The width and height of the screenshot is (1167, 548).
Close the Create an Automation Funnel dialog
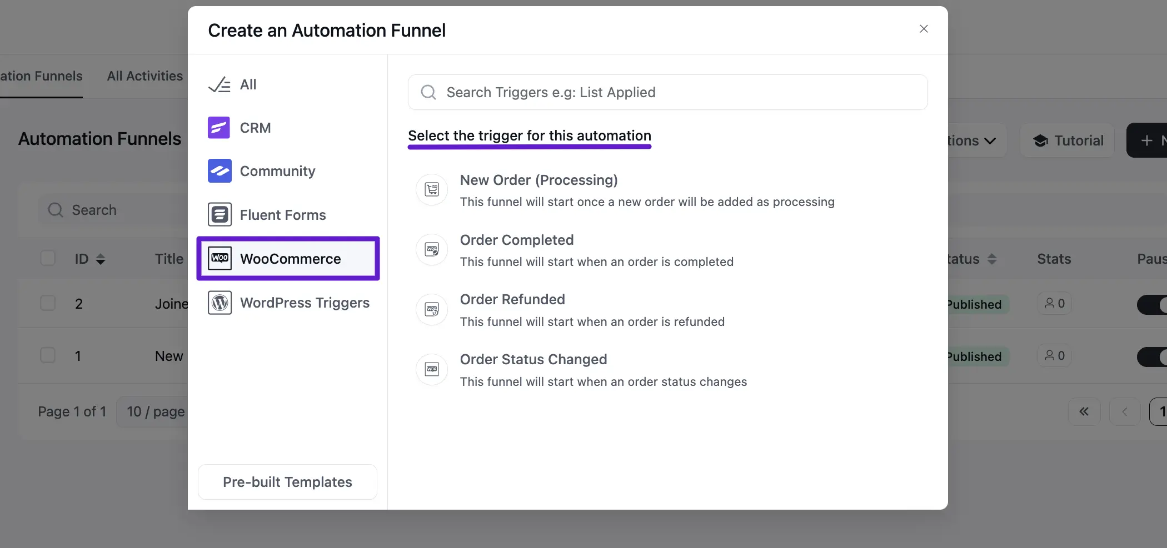pyautogui.click(x=924, y=29)
